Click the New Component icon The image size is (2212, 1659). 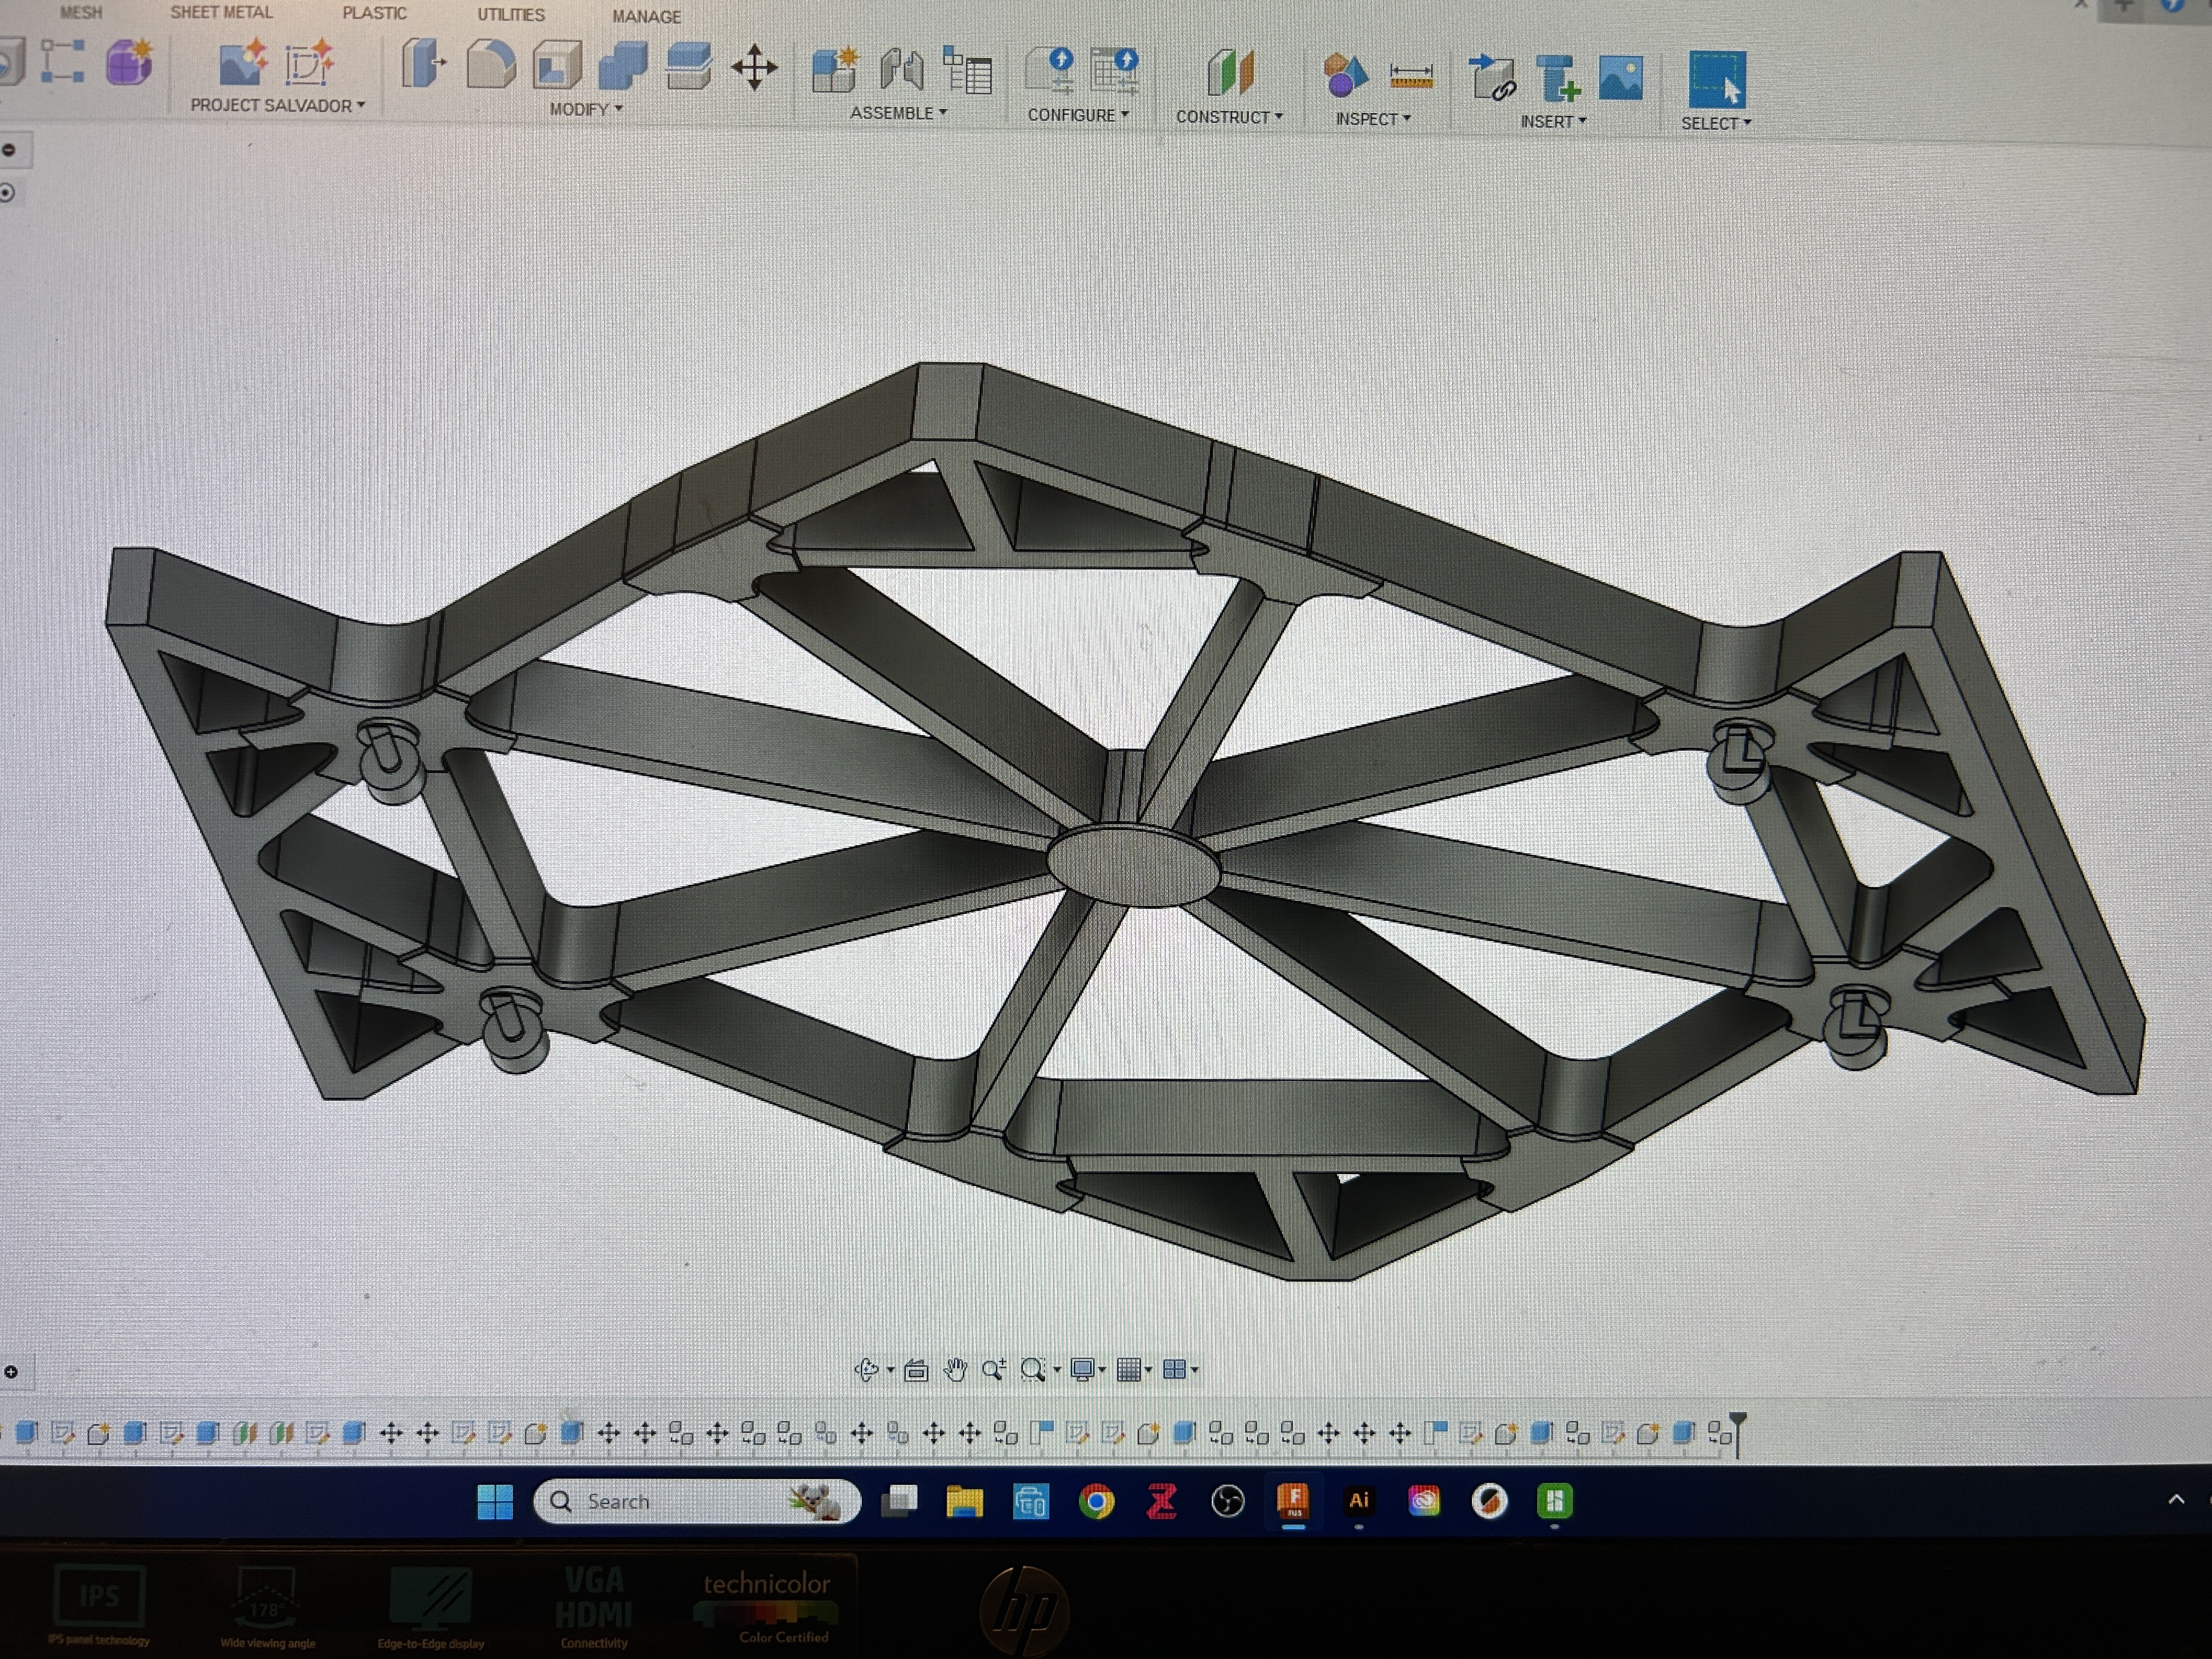pyautogui.click(x=835, y=70)
